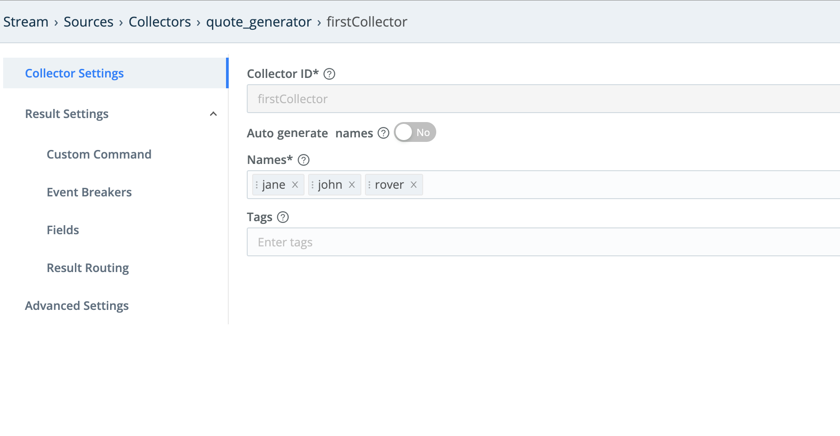Open the Tags field help tooltip
The height and width of the screenshot is (436, 840).
[x=283, y=217]
